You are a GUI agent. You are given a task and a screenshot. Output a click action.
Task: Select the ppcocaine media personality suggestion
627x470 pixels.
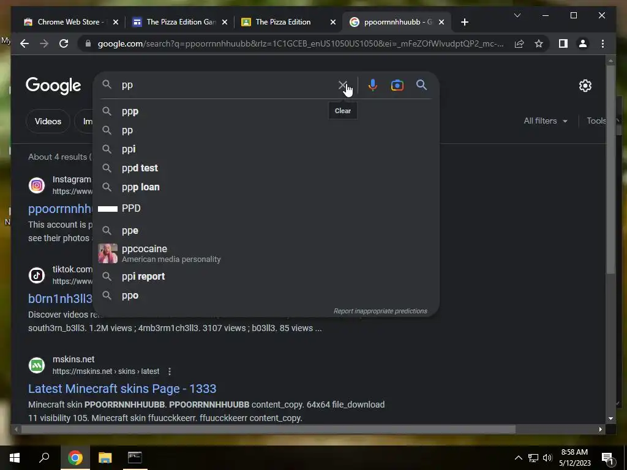[x=266, y=253]
